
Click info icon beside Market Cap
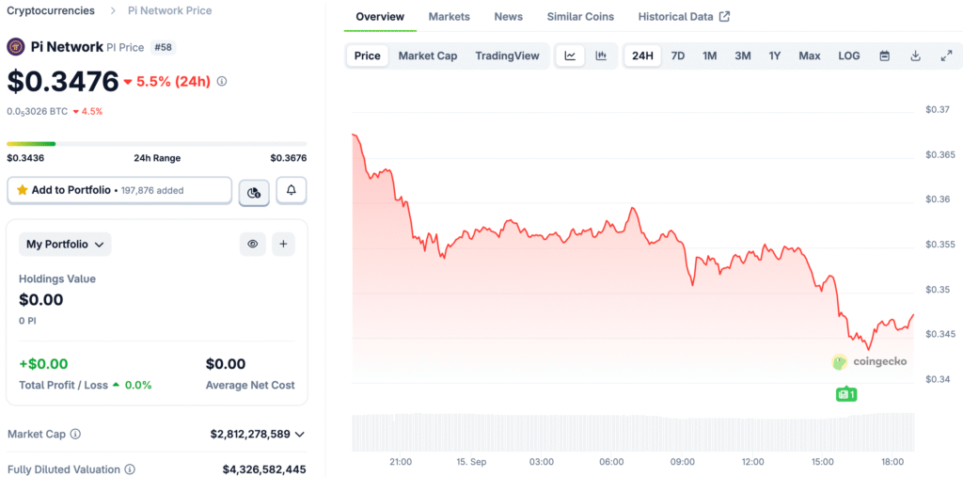[75, 434]
